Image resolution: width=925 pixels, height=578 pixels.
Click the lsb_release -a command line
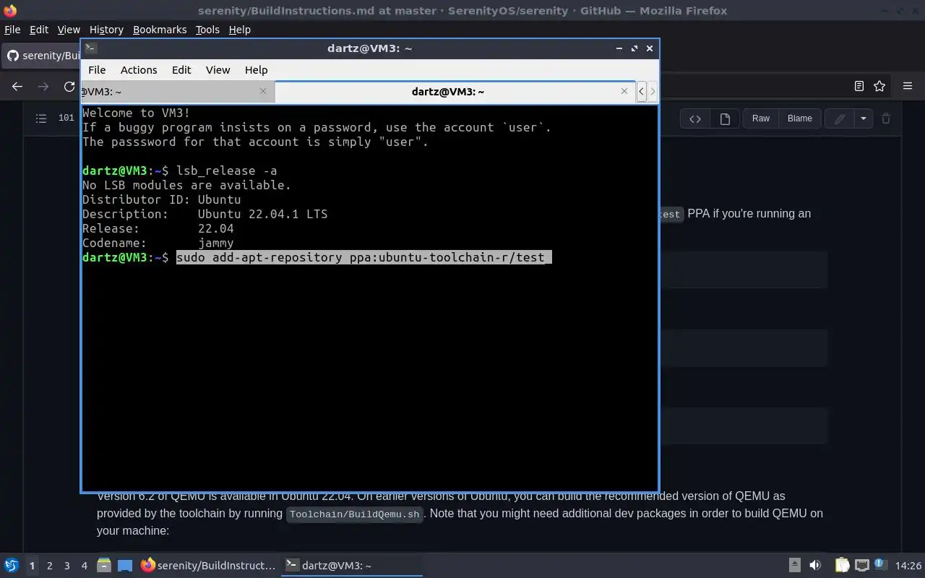point(226,171)
